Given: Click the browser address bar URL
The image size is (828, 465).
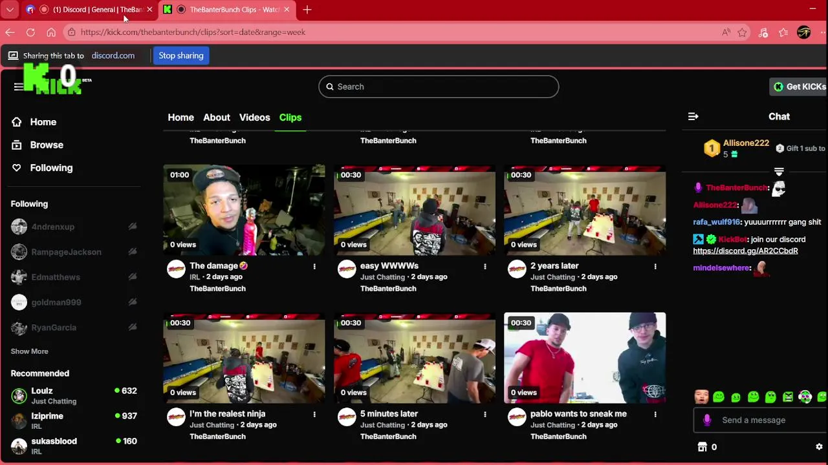Looking at the screenshot, I should (193, 32).
